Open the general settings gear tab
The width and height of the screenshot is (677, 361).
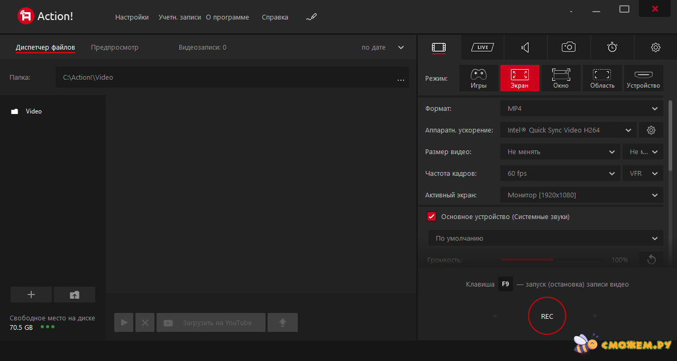pyautogui.click(x=655, y=47)
